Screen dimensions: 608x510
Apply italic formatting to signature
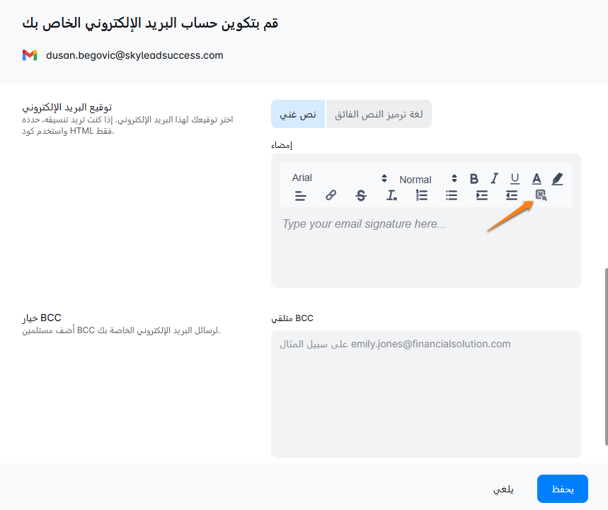(x=494, y=179)
